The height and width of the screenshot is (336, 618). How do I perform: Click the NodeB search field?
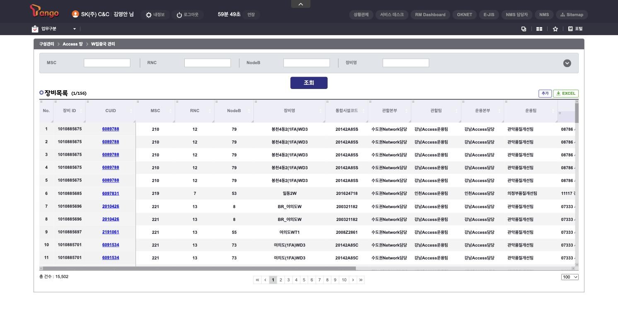[307, 63]
